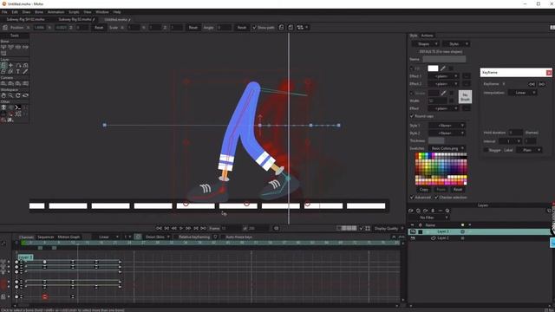Viewport: 555px width, 312px height.
Task: Open the Style 2 dropdown
Action: [x=447, y=133]
